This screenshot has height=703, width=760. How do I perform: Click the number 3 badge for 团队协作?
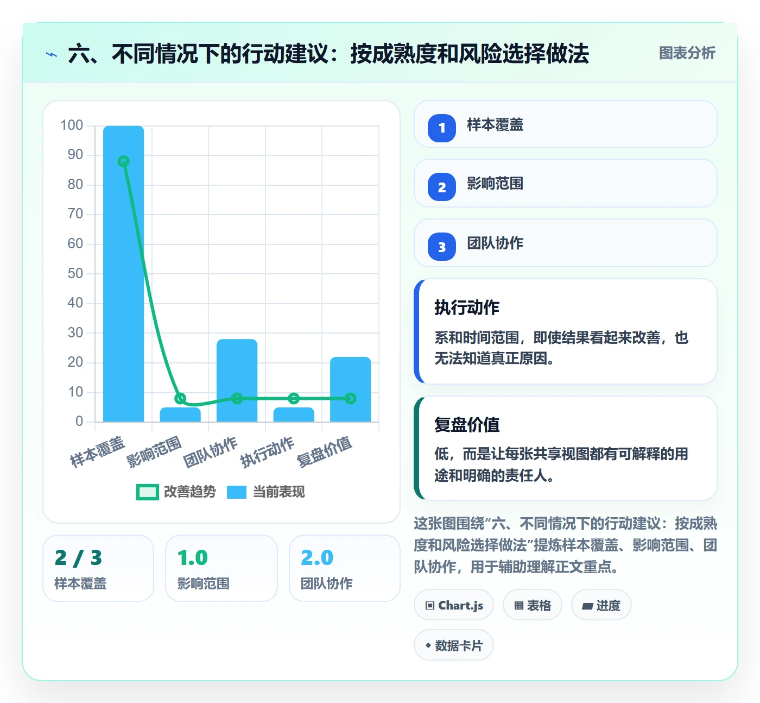tap(442, 247)
